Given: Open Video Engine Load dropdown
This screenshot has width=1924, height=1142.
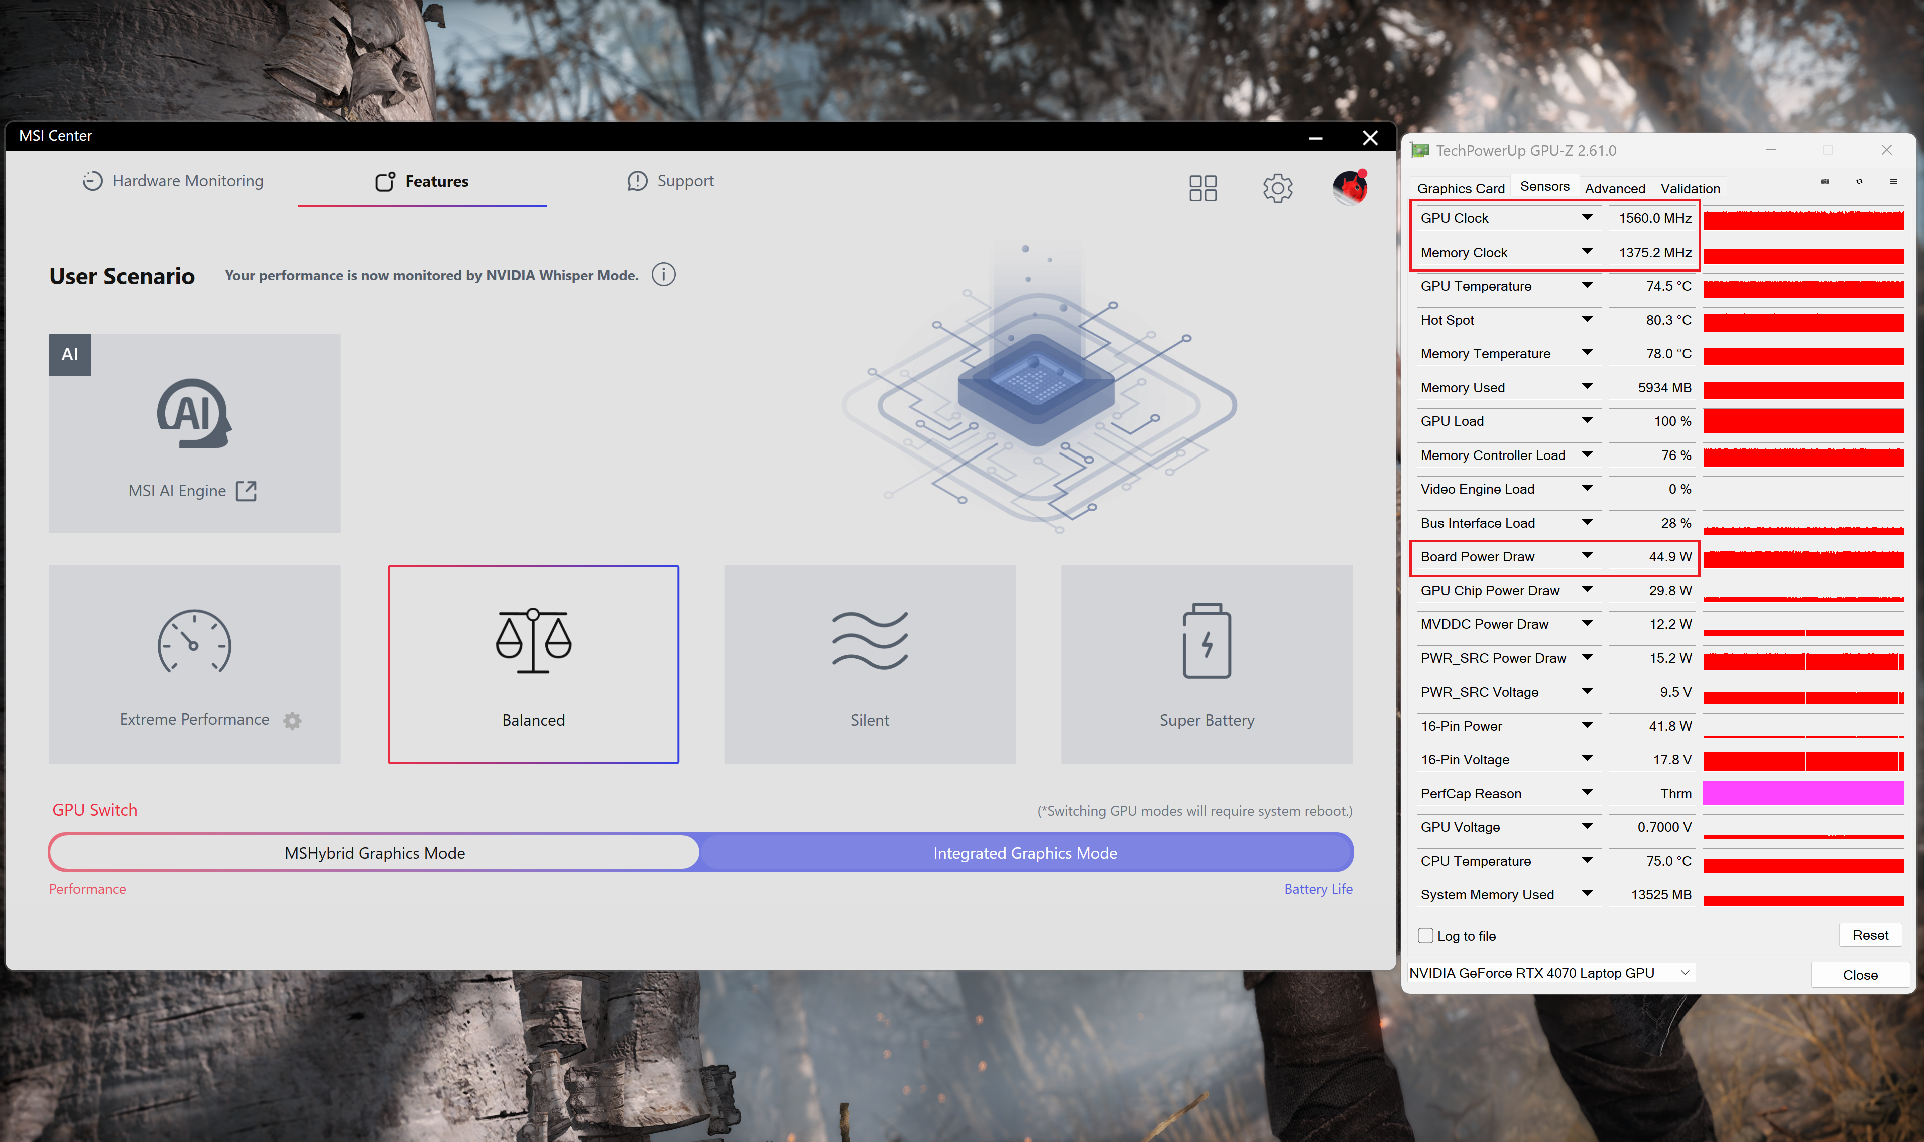Looking at the screenshot, I should (1587, 488).
